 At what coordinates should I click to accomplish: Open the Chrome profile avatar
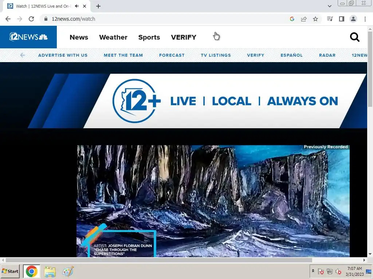pyautogui.click(x=353, y=19)
